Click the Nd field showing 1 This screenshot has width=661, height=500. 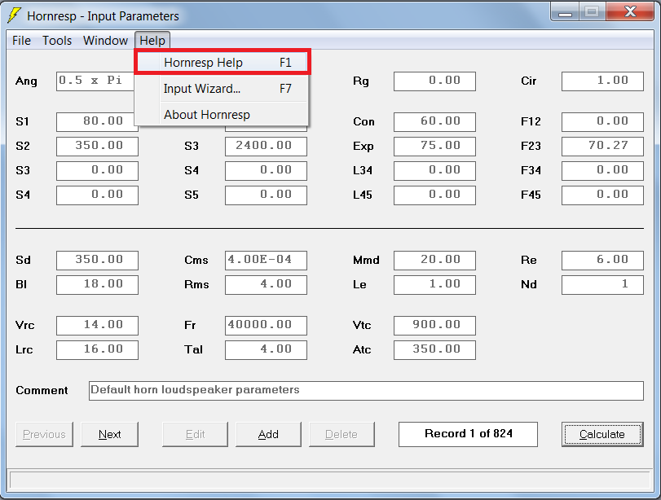602,285
